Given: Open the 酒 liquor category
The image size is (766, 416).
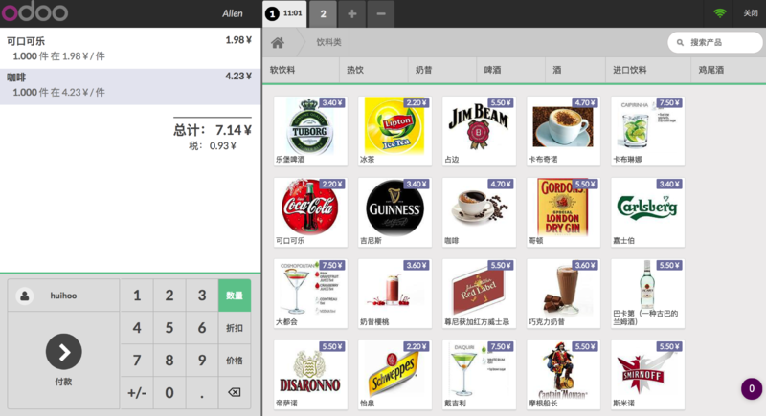Looking at the screenshot, I should [x=575, y=70].
